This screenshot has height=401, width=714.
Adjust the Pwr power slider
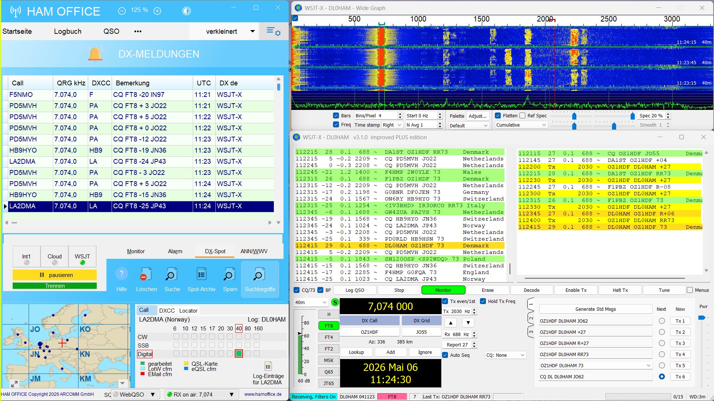tap(702, 317)
